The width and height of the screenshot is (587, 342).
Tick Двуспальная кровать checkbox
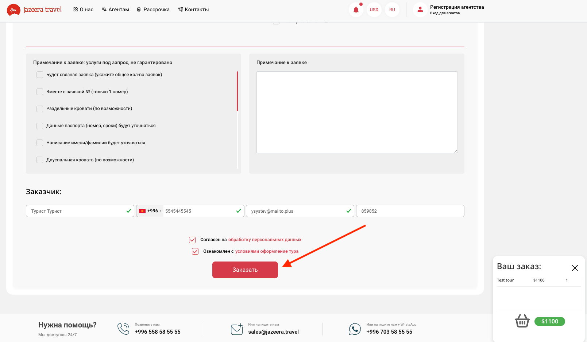pyautogui.click(x=40, y=160)
